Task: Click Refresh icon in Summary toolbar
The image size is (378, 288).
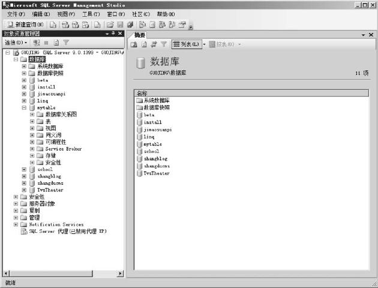Action: click(x=144, y=44)
